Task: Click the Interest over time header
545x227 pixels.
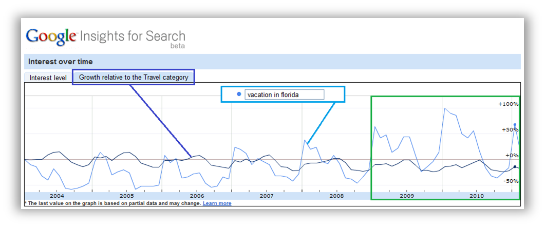Action: pyautogui.click(x=61, y=62)
